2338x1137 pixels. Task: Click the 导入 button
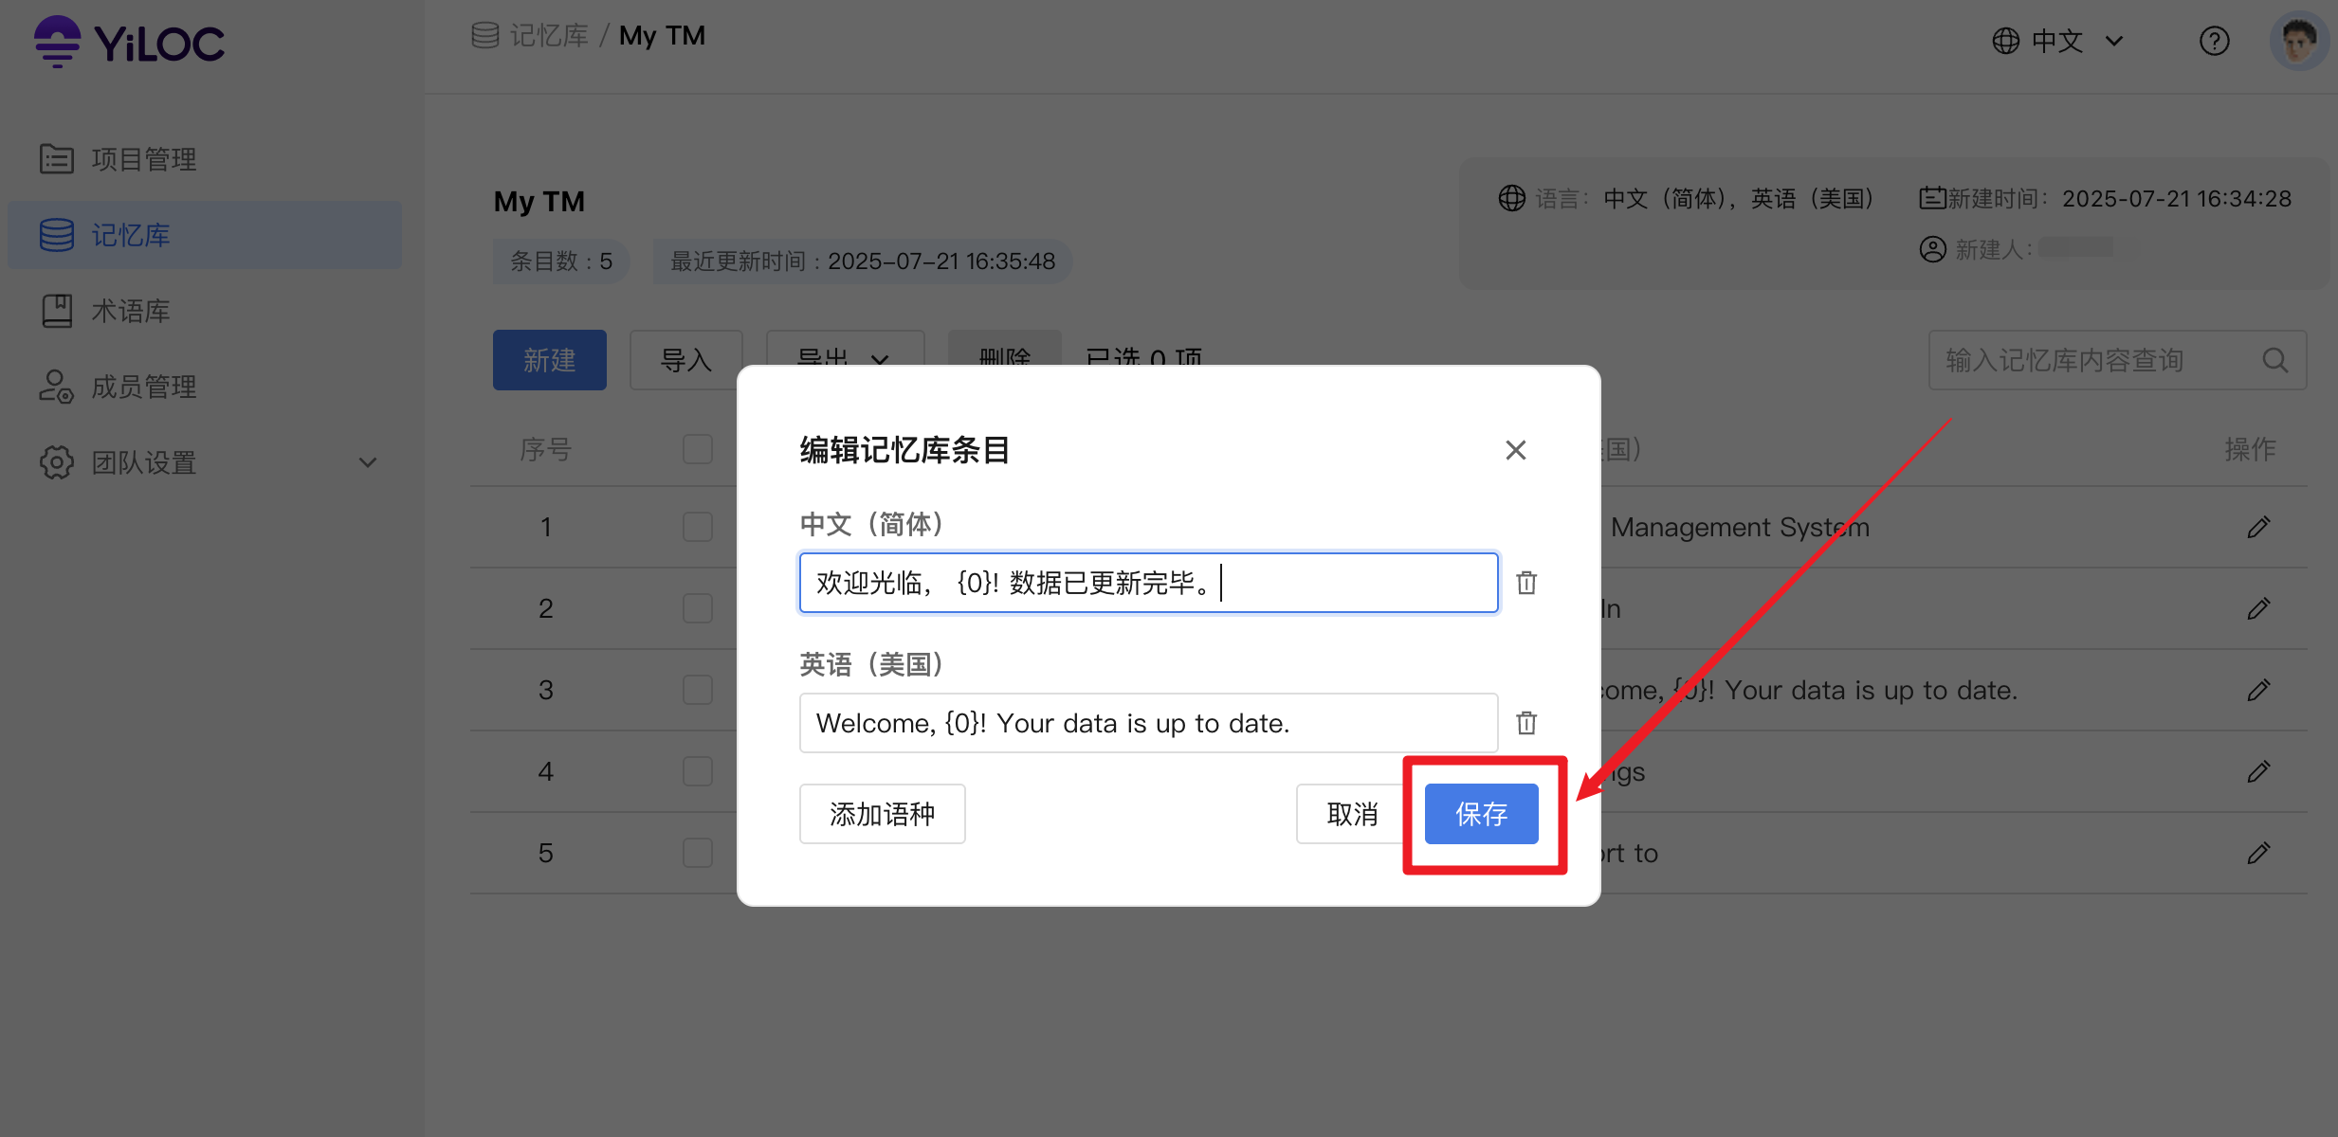point(685,360)
